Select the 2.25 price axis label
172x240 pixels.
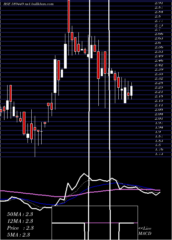pyautogui.click(x=159, y=87)
